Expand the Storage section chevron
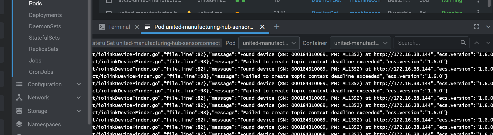The height and width of the screenshot is (135, 493). (x=79, y=111)
